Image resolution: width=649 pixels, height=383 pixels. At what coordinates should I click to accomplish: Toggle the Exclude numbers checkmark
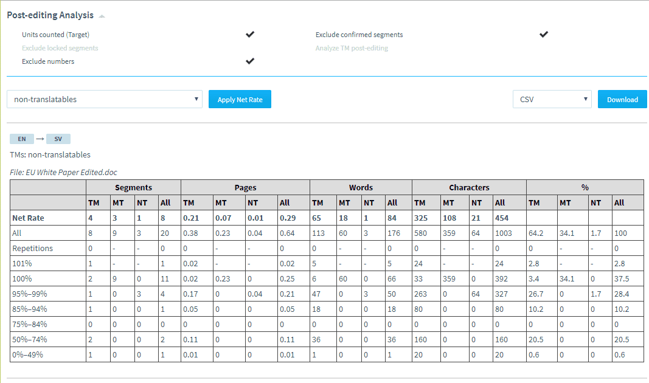pos(250,61)
